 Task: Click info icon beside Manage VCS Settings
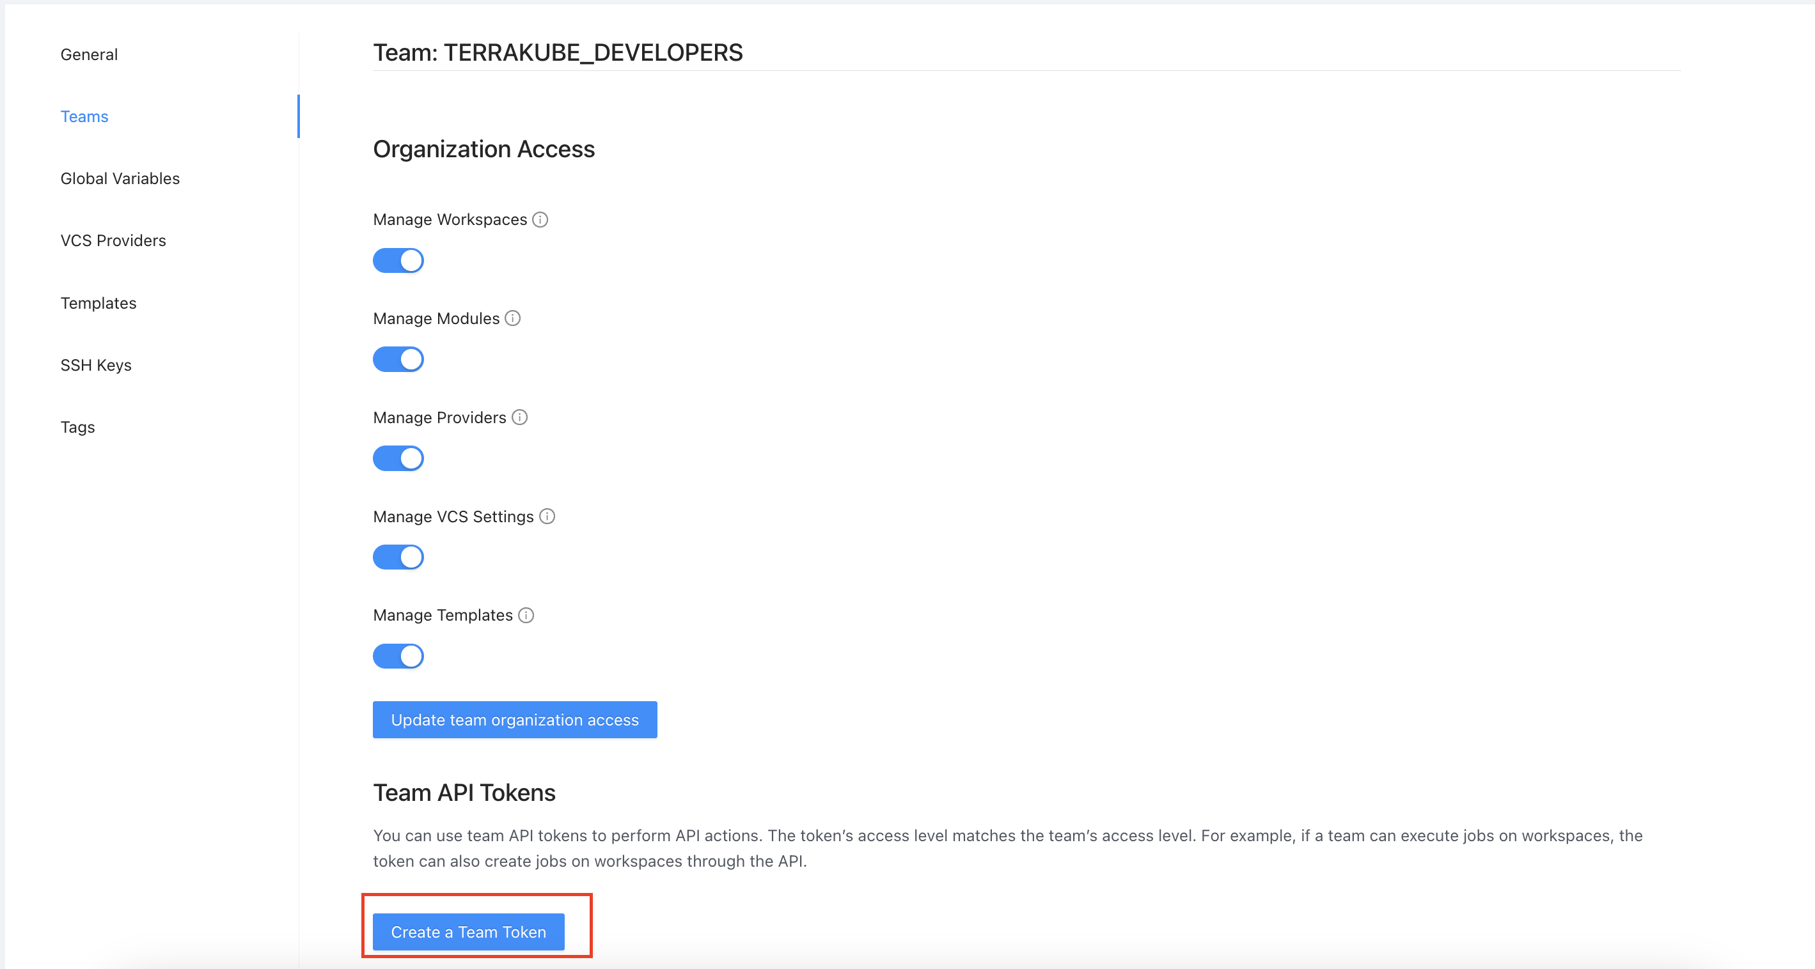(x=547, y=516)
